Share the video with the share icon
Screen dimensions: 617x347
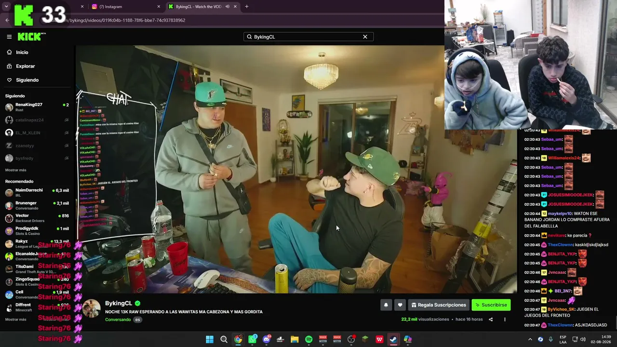coord(491,319)
